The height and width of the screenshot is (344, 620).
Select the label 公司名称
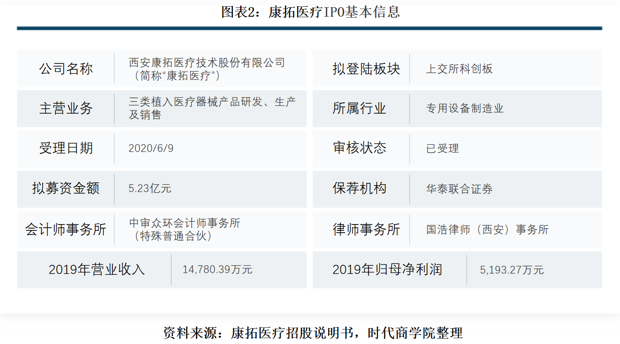click(x=66, y=69)
